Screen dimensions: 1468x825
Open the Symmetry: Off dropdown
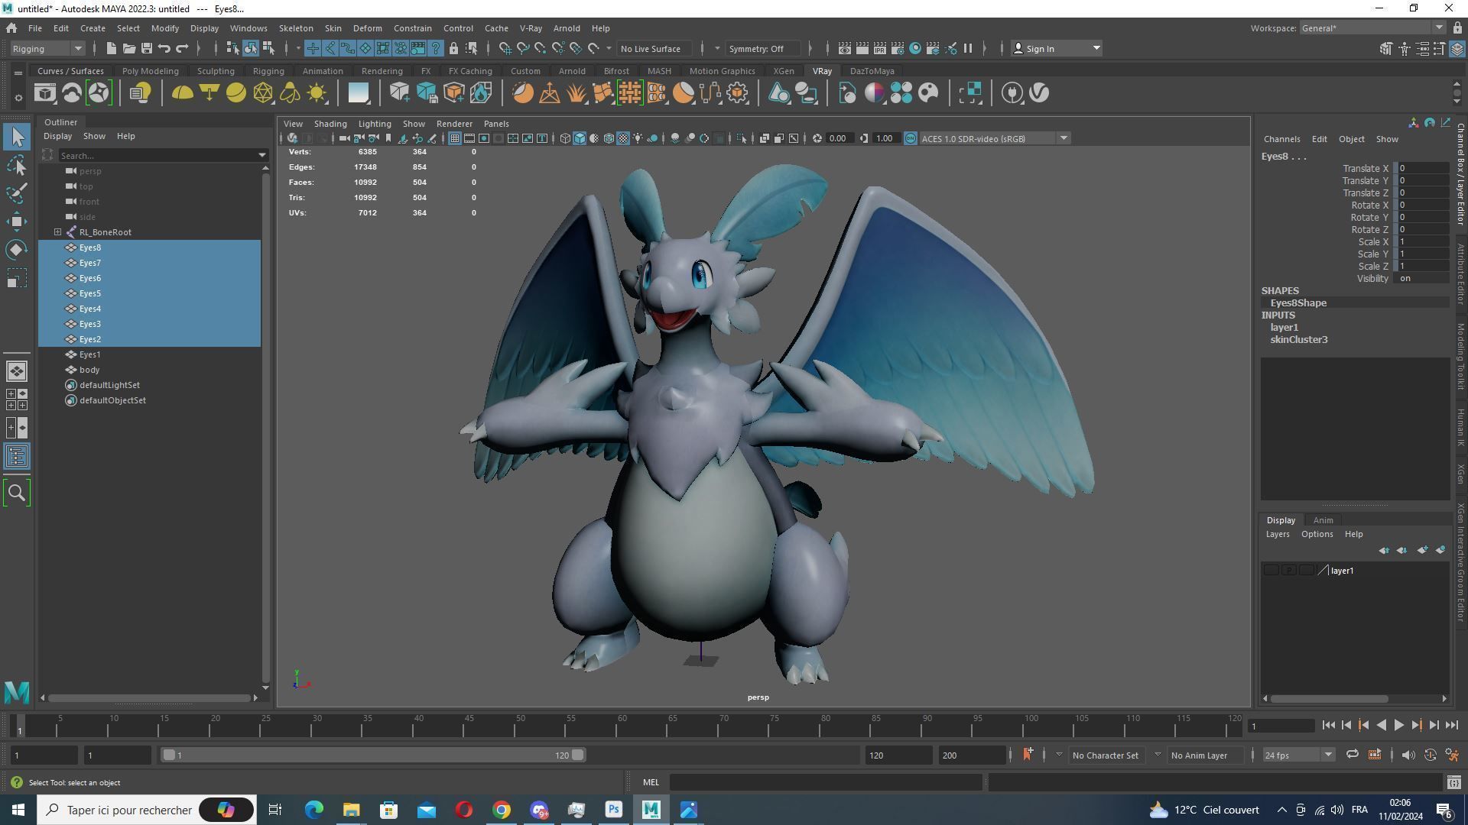coord(765,48)
